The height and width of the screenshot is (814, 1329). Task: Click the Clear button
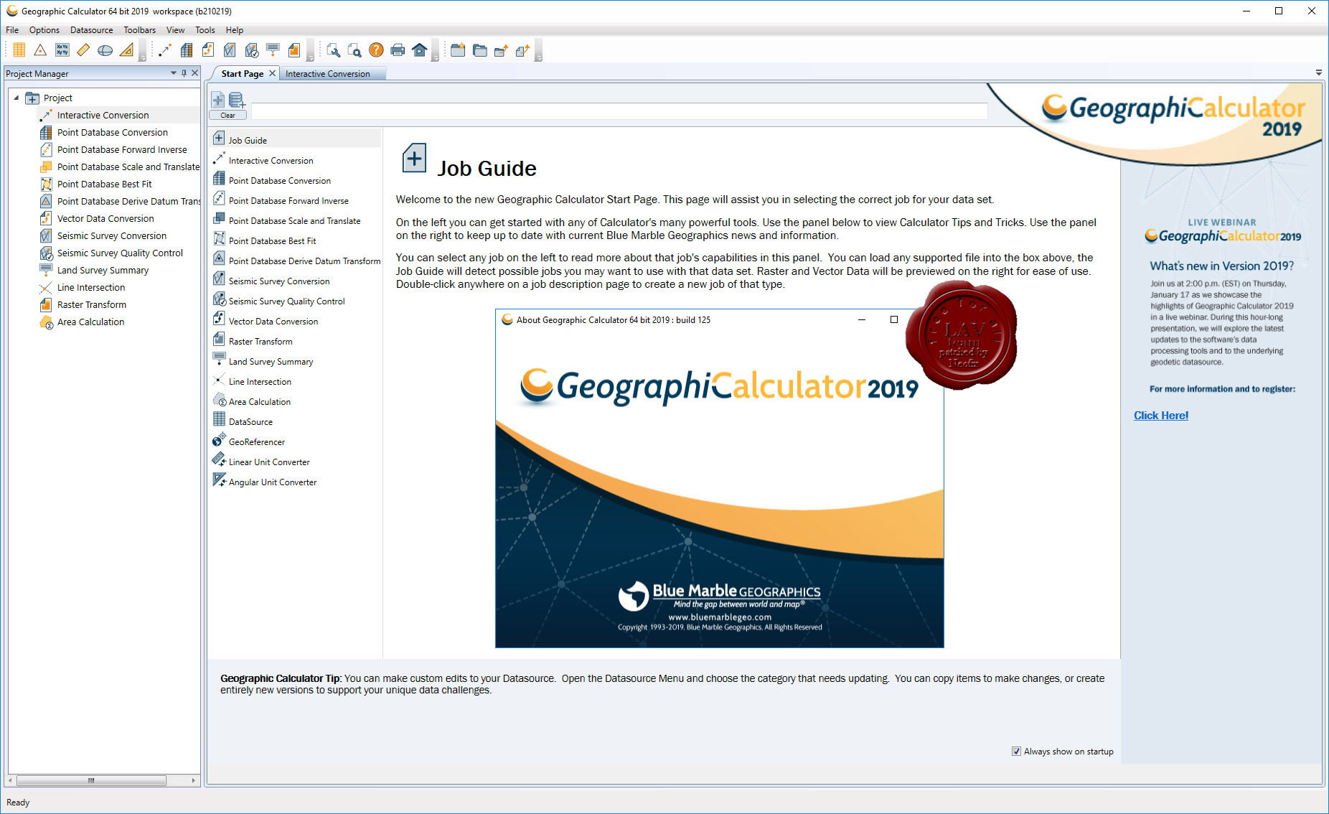tap(227, 116)
